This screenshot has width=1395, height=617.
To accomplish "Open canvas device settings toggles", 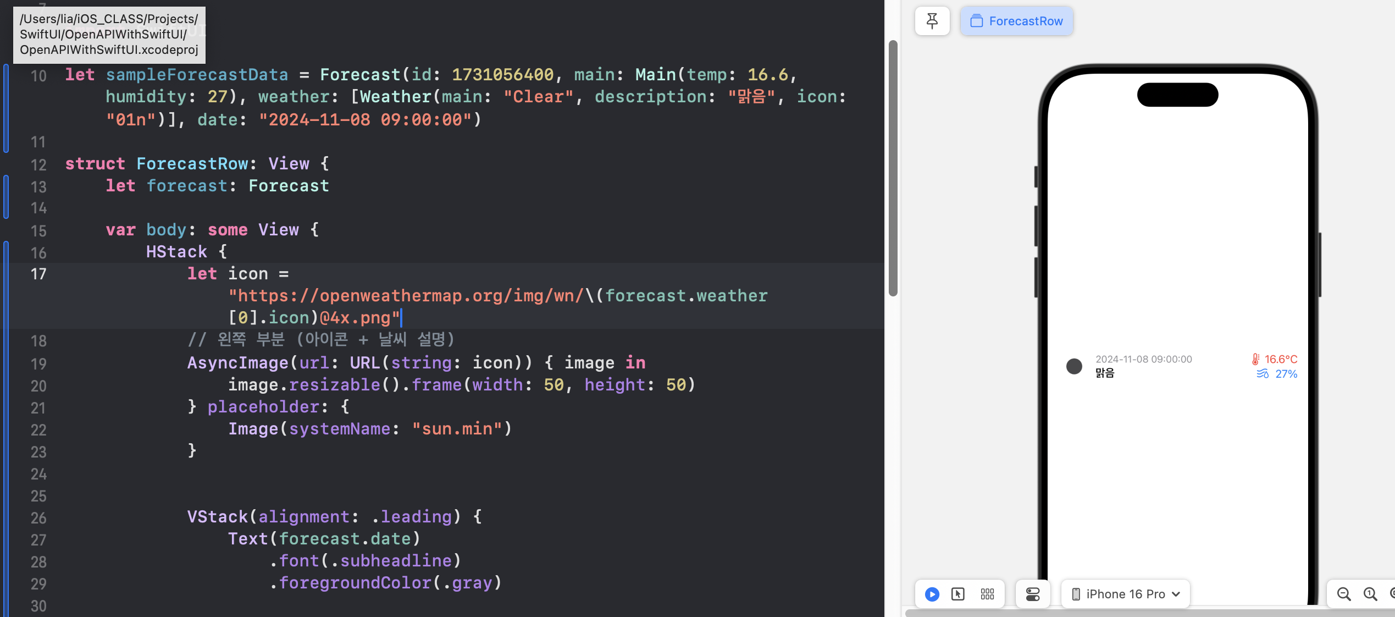I will [x=1032, y=594].
